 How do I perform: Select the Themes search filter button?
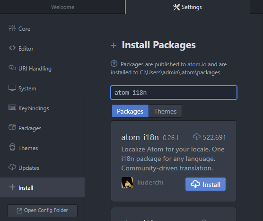pos(165,111)
